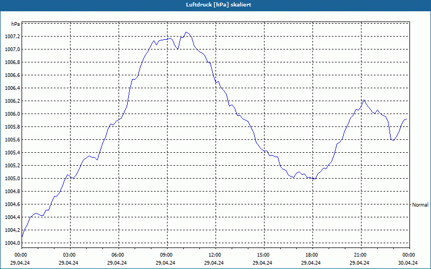The width and height of the screenshot is (431, 269).
Task: Click the 'Luftdruck [hPa] skaliert' chart title
Action: click(x=218, y=5)
